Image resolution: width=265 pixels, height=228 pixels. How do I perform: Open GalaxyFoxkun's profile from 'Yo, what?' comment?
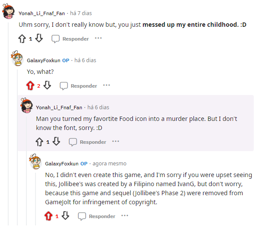click(44, 60)
